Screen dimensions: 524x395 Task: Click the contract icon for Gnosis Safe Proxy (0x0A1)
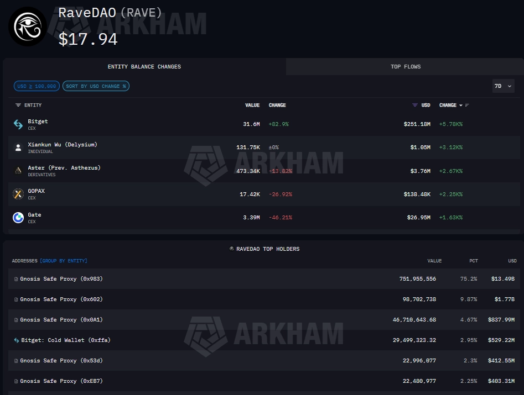click(x=15, y=320)
